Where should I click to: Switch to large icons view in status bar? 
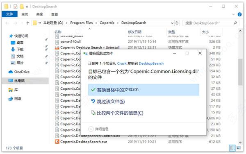coord(239,148)
